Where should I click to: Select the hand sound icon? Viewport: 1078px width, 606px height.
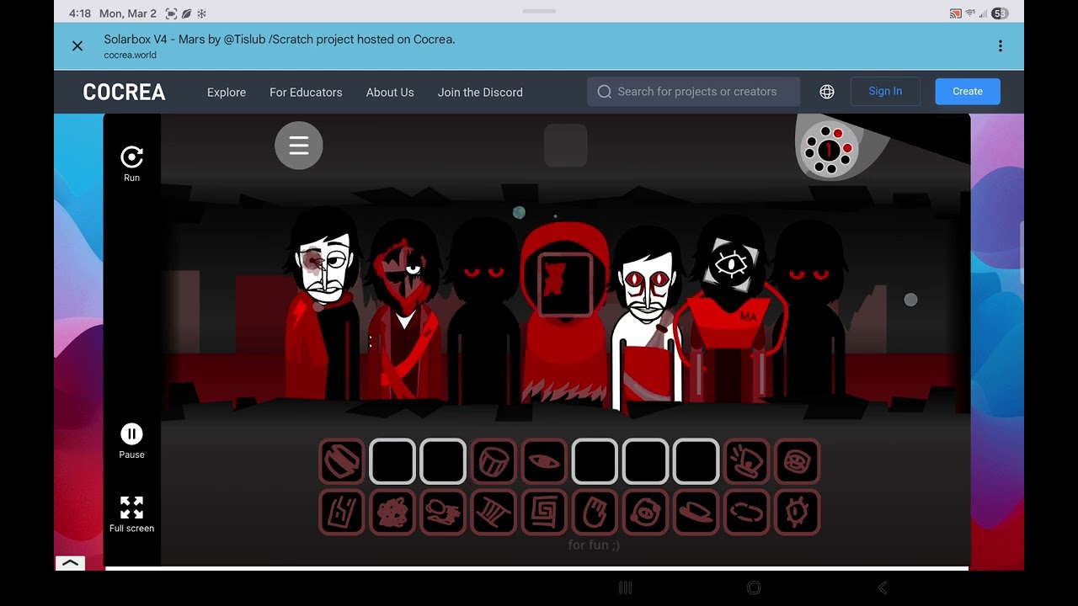pos(595,512)
